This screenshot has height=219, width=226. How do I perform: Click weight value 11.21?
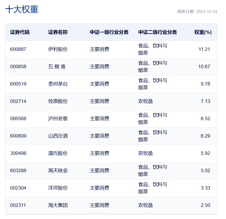204,49
